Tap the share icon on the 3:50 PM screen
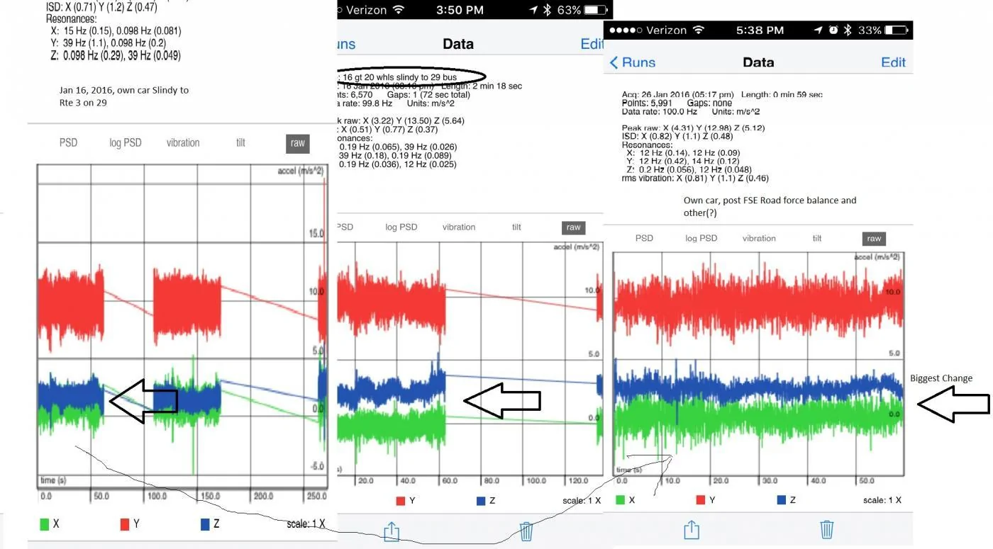 click(392, 531)
